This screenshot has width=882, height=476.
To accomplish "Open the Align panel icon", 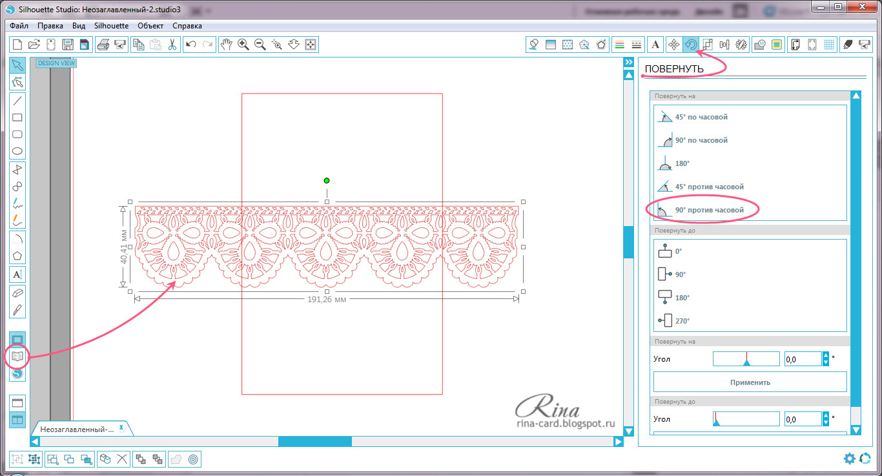I will [x=724, y=45].
